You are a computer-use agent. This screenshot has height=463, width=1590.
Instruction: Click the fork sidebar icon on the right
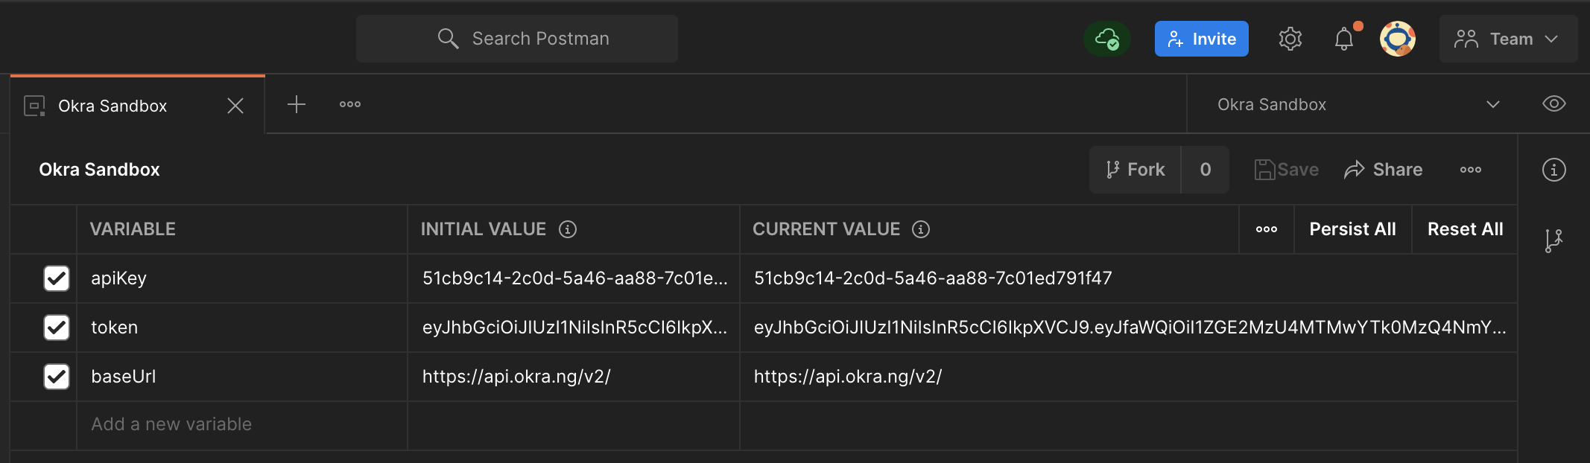[x=1553, y=240]
